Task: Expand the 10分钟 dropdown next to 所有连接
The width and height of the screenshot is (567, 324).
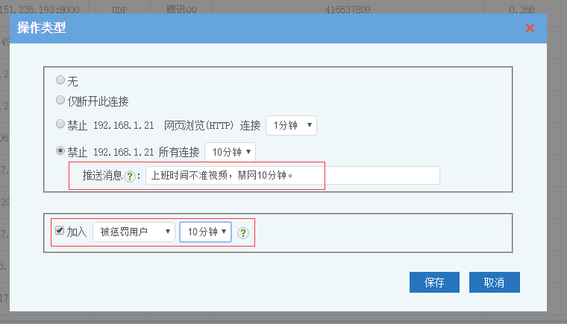Action: 230,152
